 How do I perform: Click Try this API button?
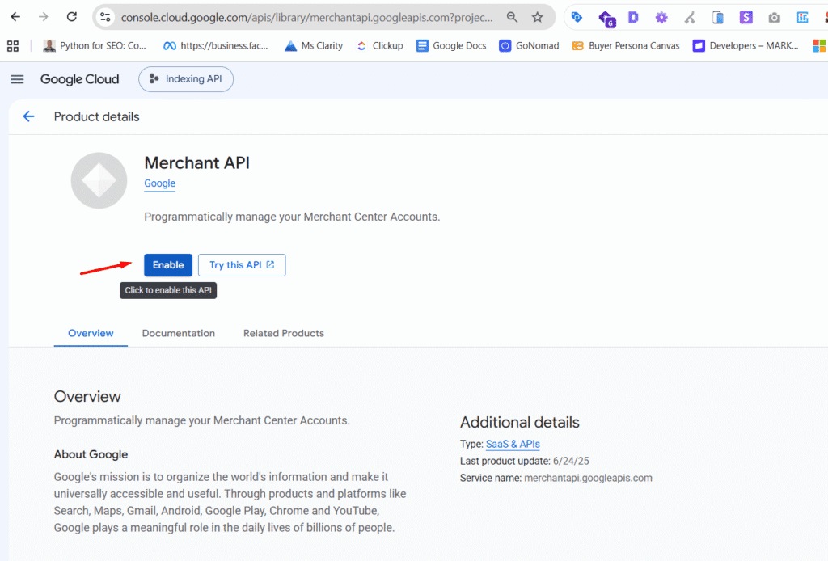click(x=242, y=265)
